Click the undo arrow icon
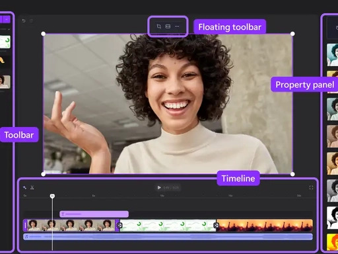Viewport: 338px width, 254px height. [24, 21]
